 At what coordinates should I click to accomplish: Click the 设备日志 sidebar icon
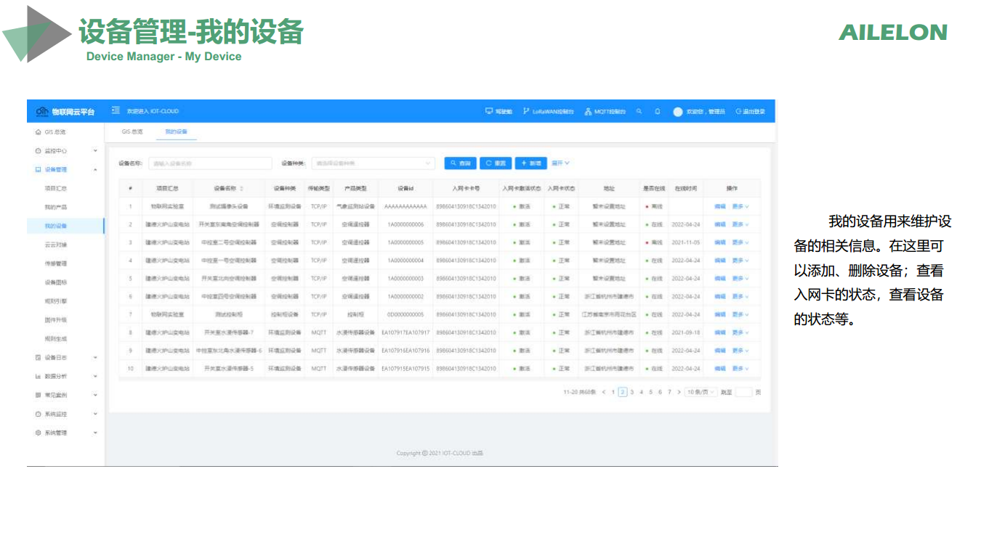tap(39, 358)
